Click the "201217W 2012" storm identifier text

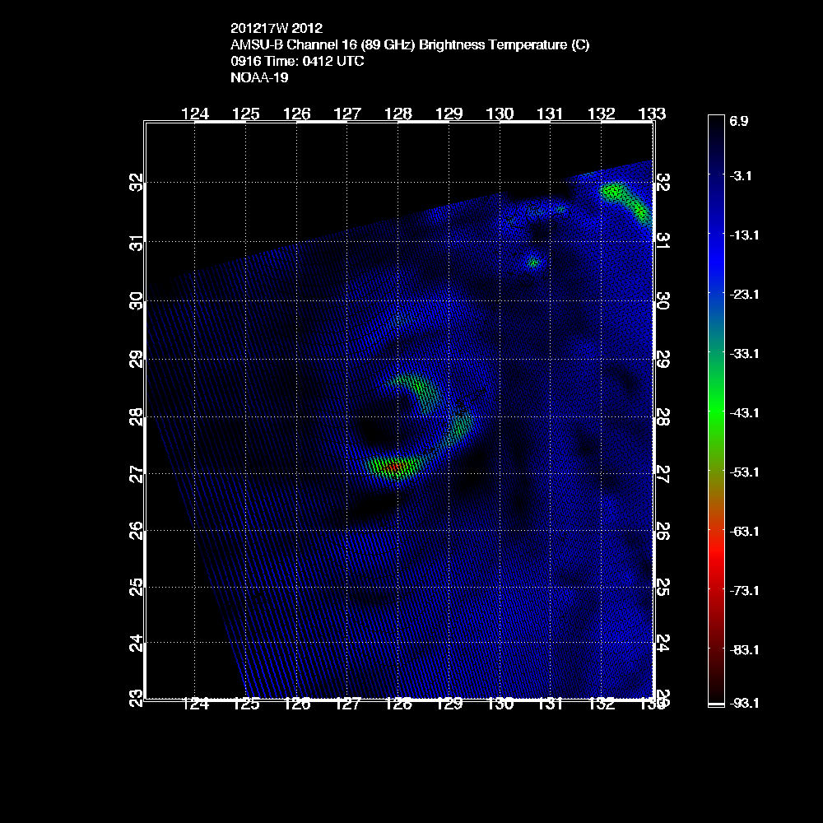271,27
